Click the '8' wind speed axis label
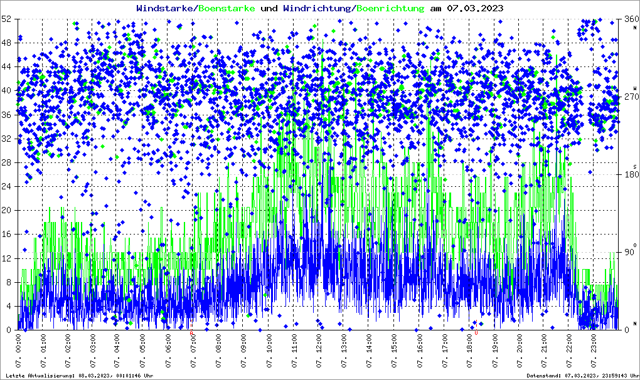Image resolution: width=640 pixels, height=380 pixels. click(x=9, y=282)
